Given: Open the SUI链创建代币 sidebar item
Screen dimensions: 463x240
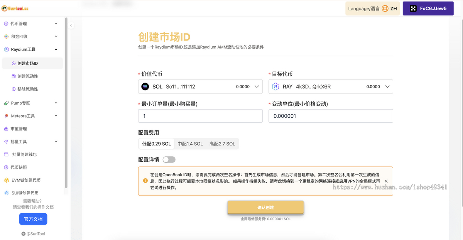Looking at the screenshot, I should 32,193.
